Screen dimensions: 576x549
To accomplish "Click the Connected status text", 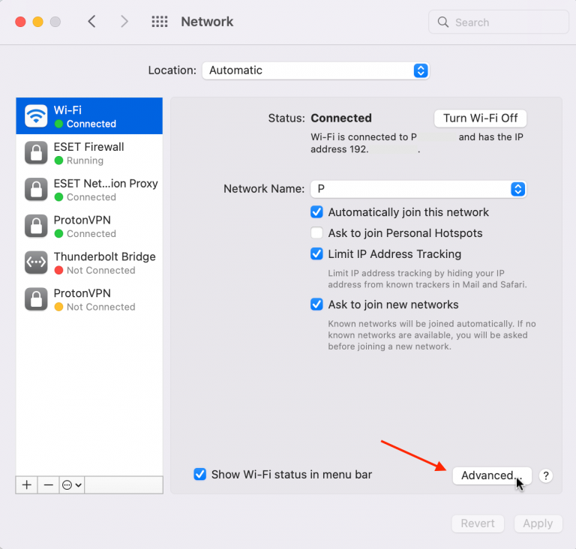I will point(341,118).
